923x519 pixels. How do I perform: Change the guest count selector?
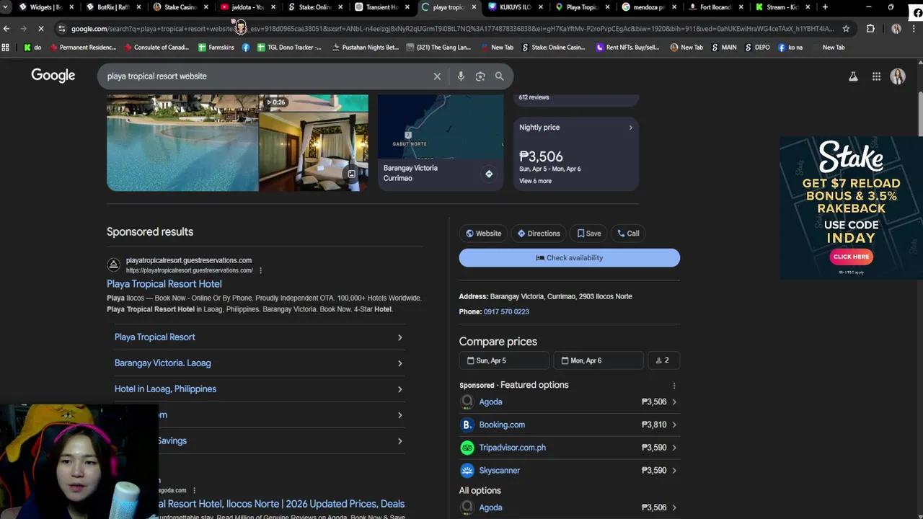pyautogui.click(x=663, y=360)
